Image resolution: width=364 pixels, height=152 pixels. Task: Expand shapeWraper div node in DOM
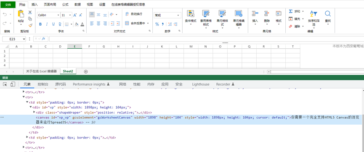click(x=34, y=112)
